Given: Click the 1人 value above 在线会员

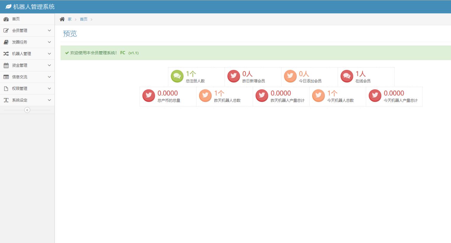Looking at the screenshot, I should (361, 74).
